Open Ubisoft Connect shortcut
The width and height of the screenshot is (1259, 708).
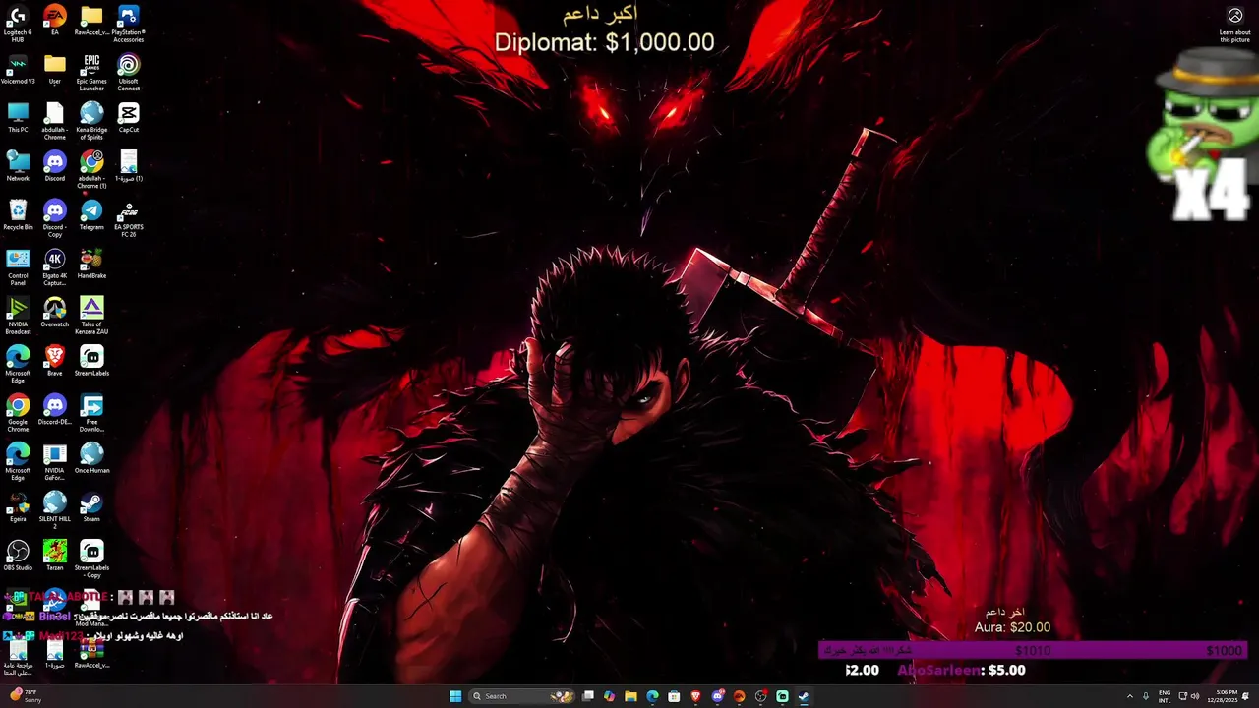[x=128, y=73]
